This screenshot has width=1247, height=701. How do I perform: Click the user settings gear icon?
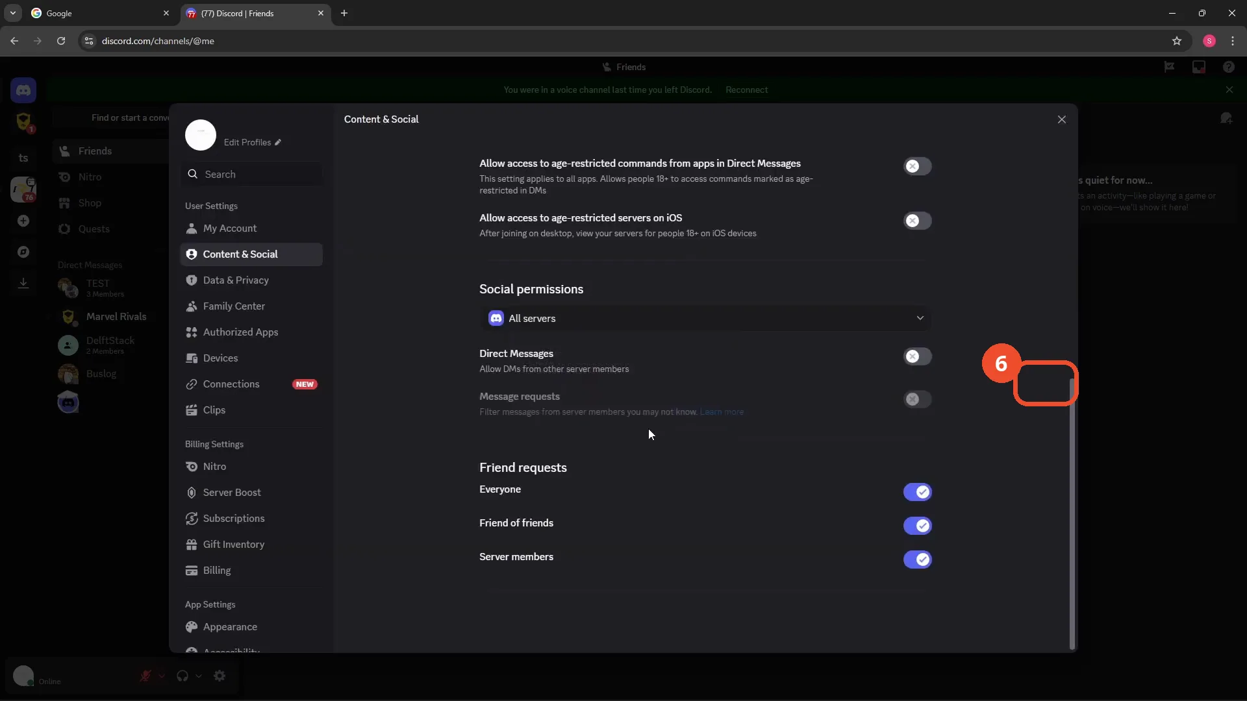(220, 676)
